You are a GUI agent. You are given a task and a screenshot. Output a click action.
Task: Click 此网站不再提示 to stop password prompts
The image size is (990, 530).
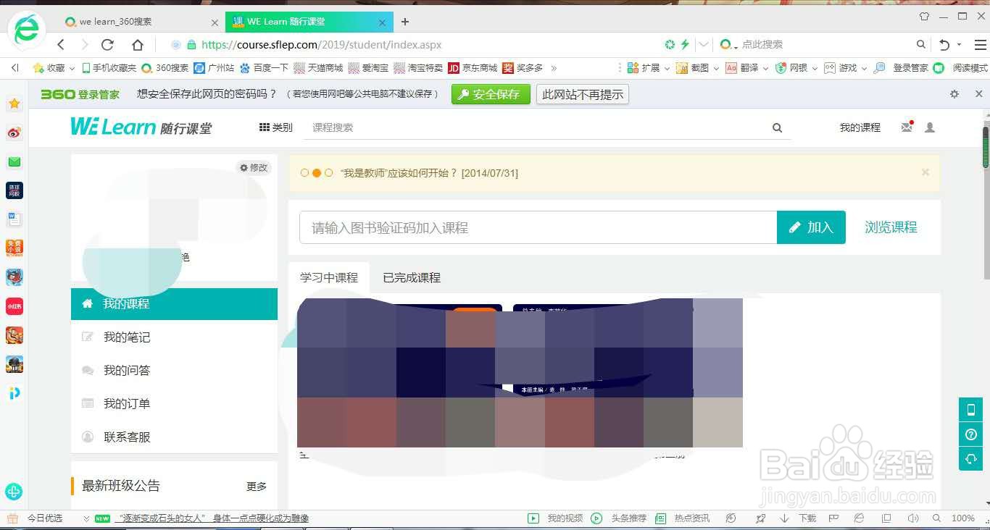coord(582,93)
